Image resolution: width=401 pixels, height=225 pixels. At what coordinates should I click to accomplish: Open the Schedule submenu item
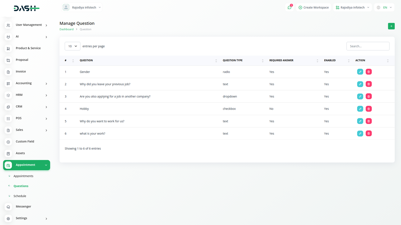point(20,196)
